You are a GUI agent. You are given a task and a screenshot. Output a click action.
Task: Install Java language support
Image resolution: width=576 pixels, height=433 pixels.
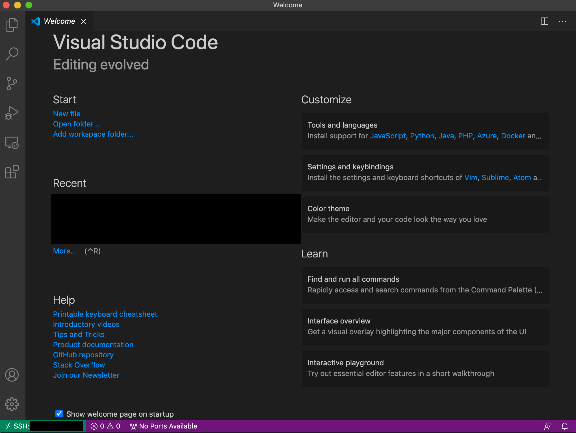(446, 136)
